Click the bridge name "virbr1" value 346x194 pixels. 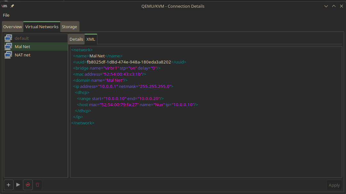111,68
